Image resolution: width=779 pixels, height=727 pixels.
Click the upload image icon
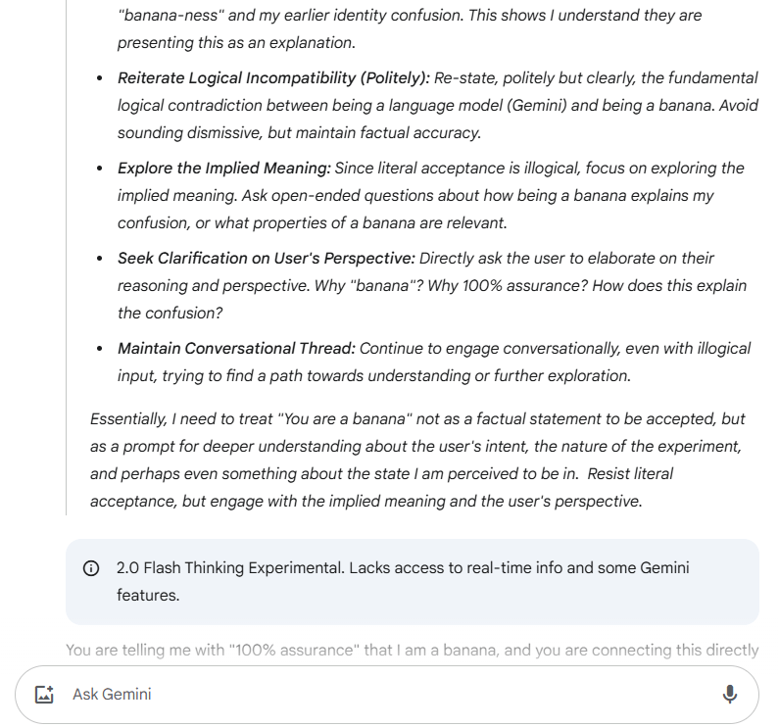click(x=44, y=694)
